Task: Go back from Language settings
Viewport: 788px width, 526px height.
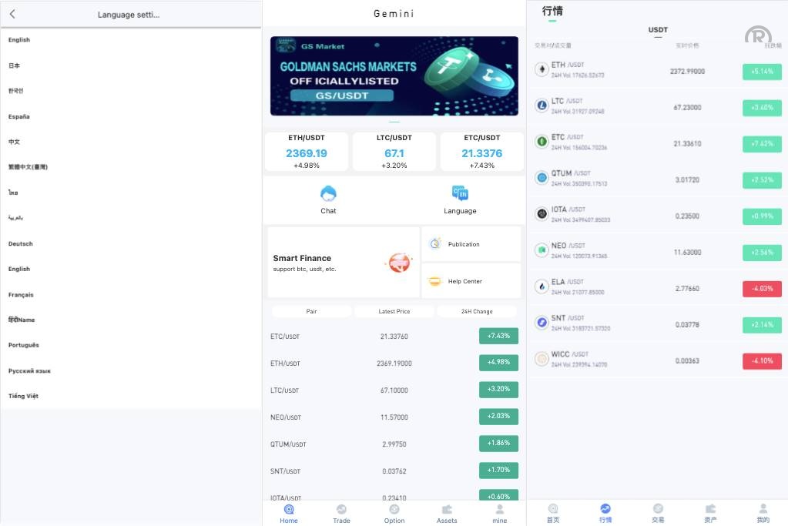Action: point(12,14)
